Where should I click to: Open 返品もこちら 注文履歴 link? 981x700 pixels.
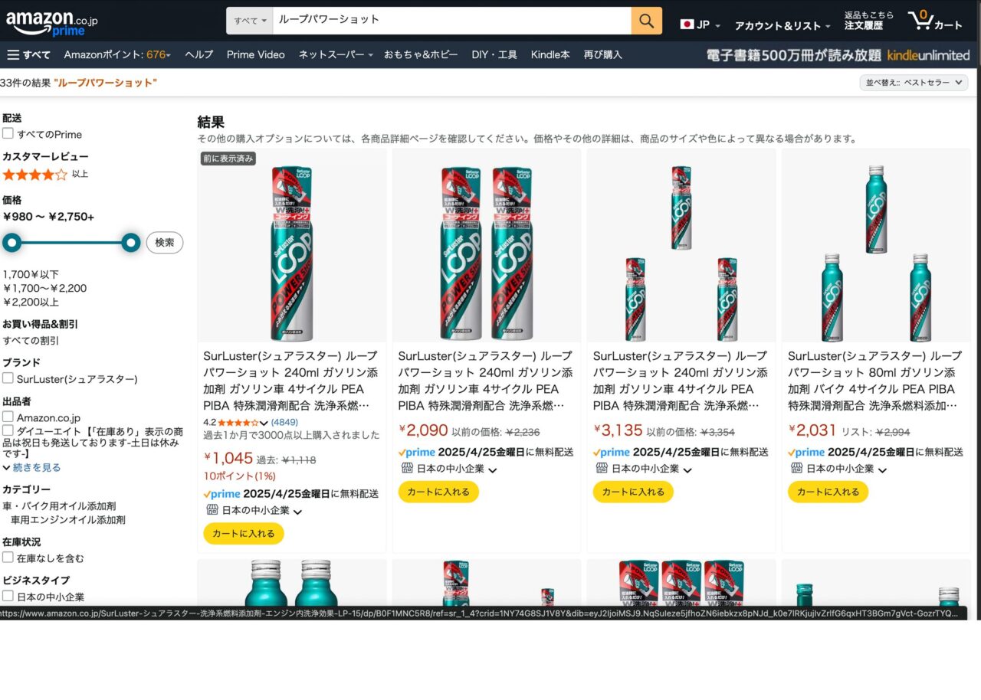[868, 21]
